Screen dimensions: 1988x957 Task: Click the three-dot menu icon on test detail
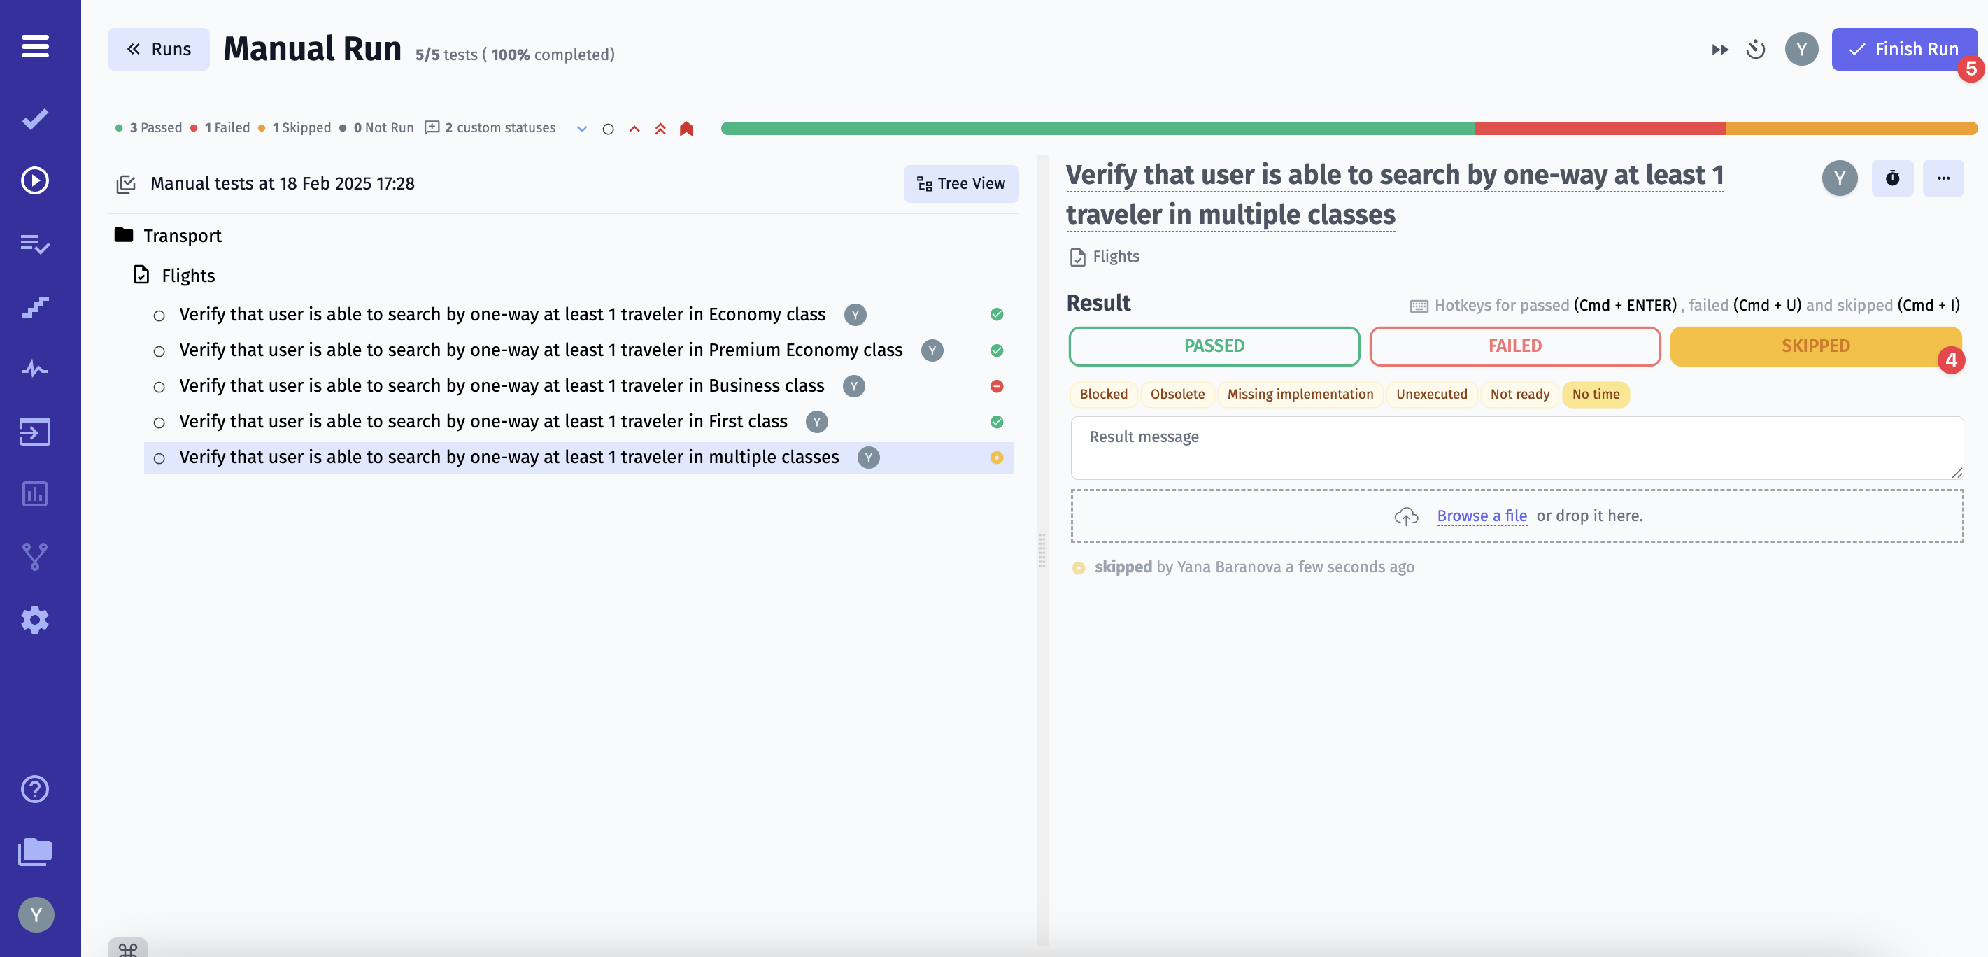tap(1941, 178)
